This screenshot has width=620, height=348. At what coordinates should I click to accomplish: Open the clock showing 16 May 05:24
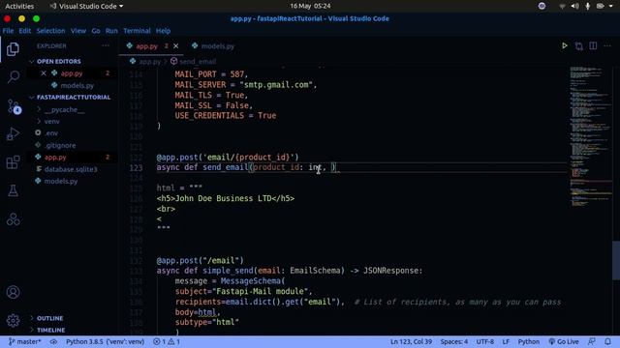pos(310,6)
